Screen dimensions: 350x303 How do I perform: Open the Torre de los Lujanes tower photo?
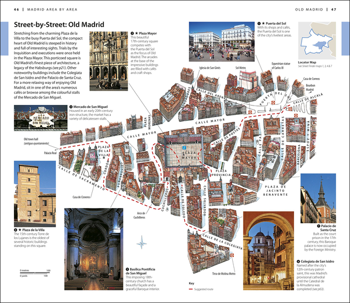[35, 194]
